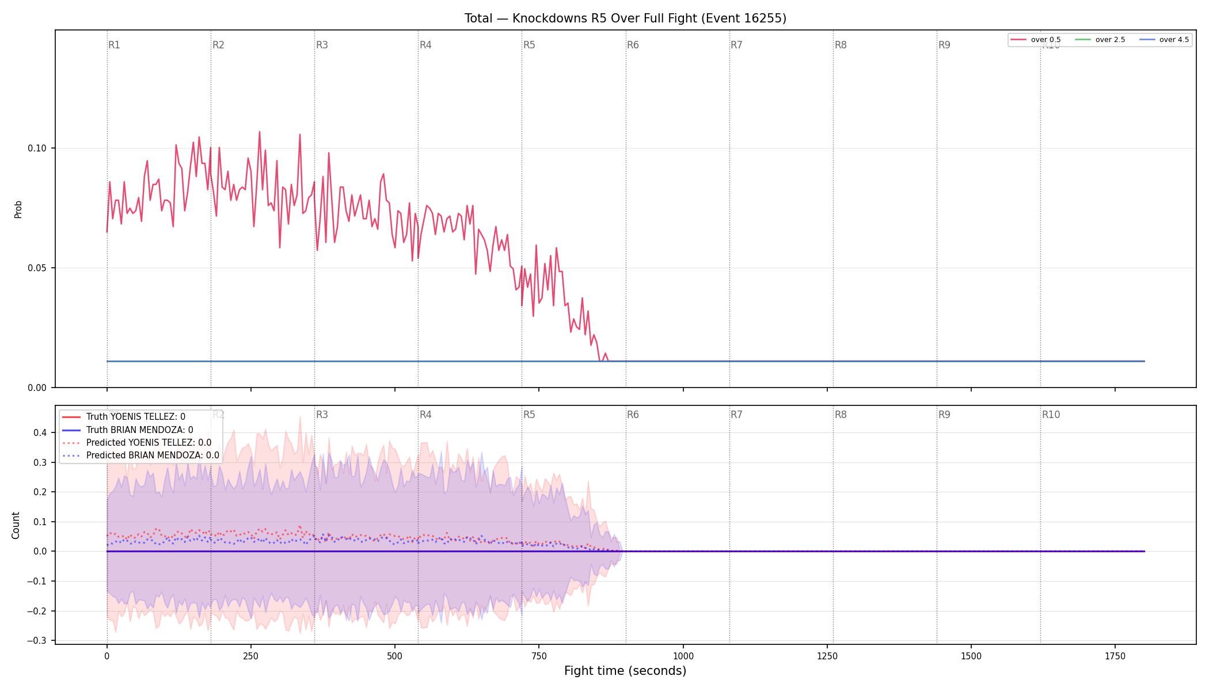The height and width of the screenshot is (691, 1209).
Task: Select 'Predicted YOENIS TELLEZ: 0.0' legend entry
Action: (x=136, y=443)
